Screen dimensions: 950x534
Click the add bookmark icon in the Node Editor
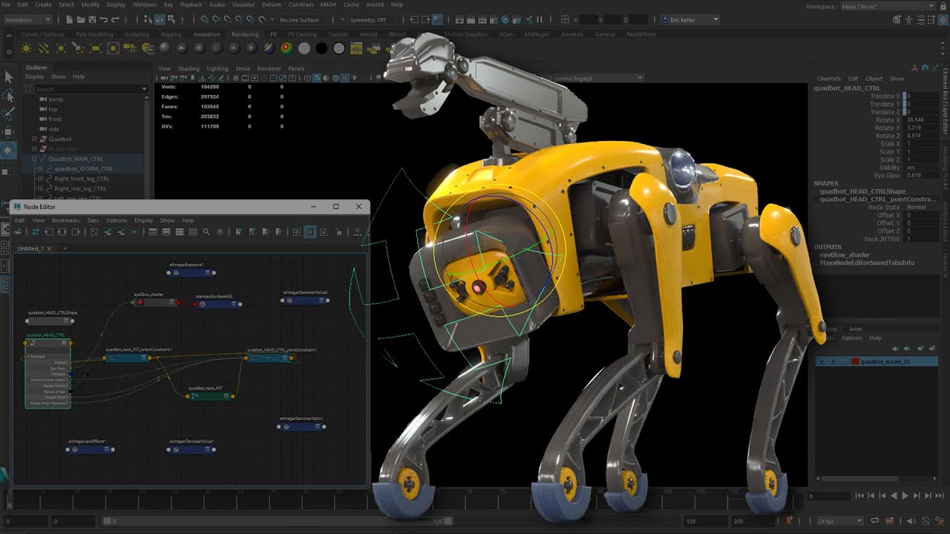coord(239,232)
